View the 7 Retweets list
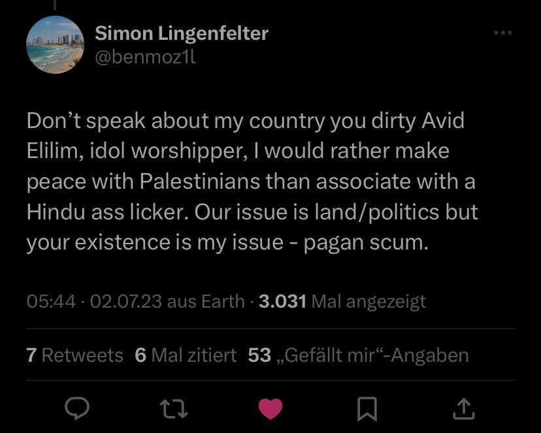The image size is (541, 433). tap(74, 355)
